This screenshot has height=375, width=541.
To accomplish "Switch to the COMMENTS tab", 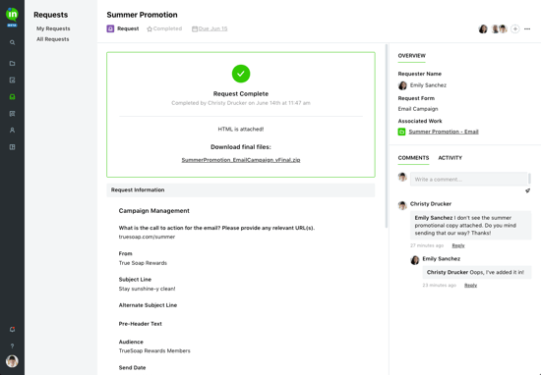I will tap(413, 158).
